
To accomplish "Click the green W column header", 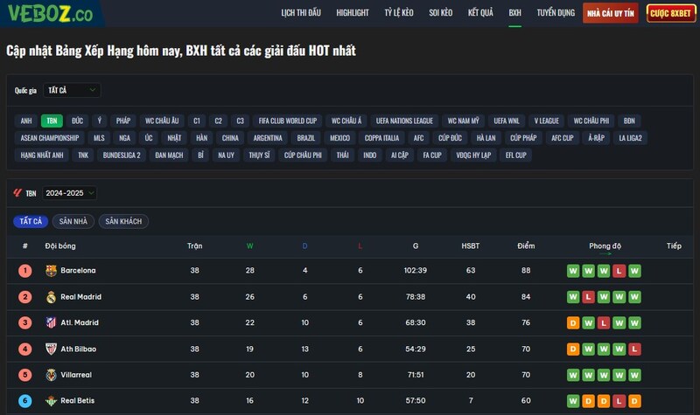I will (x=250, y=246).
